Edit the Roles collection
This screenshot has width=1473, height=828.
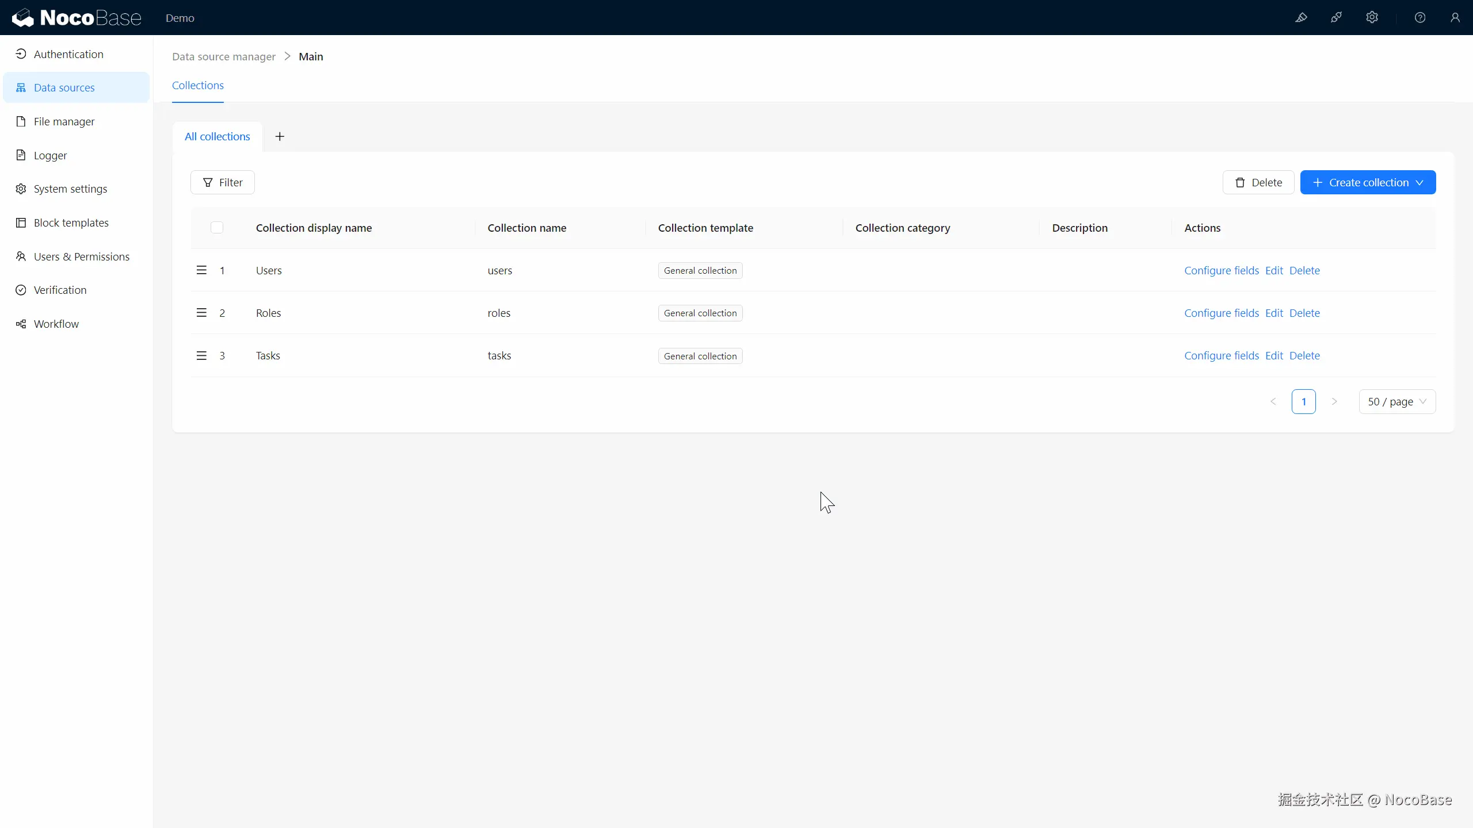pos(1274,313)
